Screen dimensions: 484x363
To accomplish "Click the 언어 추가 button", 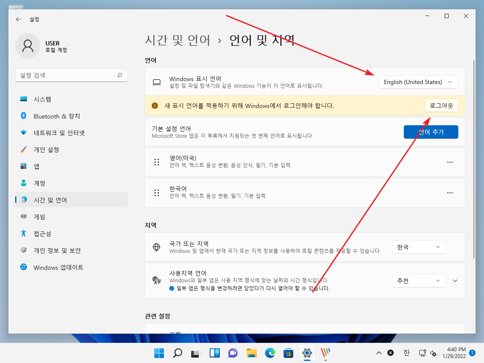I will (431, 132).
